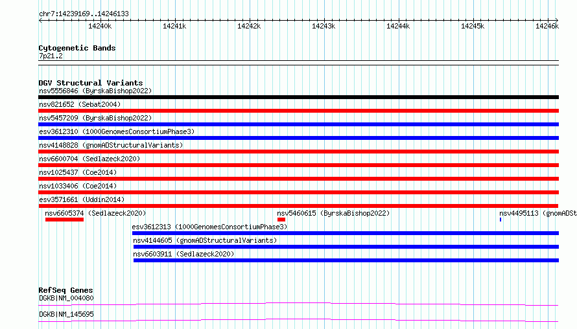This screenshot has height=329, width=577.
Task: Open esv3612310 (1000GenomesConsortiumPhase3) label
Action: point(117,131)
